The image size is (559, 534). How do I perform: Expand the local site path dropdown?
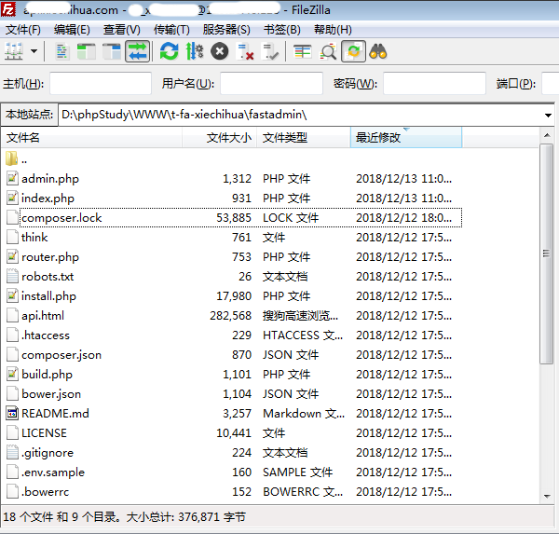coord(548,116)
